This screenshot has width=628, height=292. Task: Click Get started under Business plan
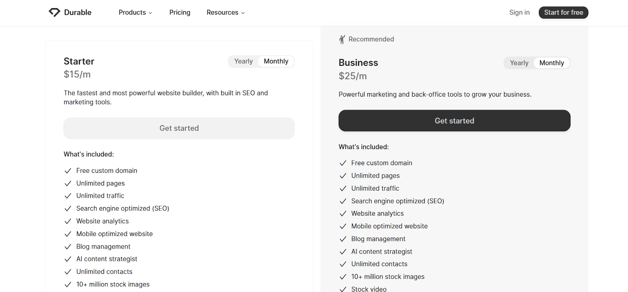click(x=455, y=121)
